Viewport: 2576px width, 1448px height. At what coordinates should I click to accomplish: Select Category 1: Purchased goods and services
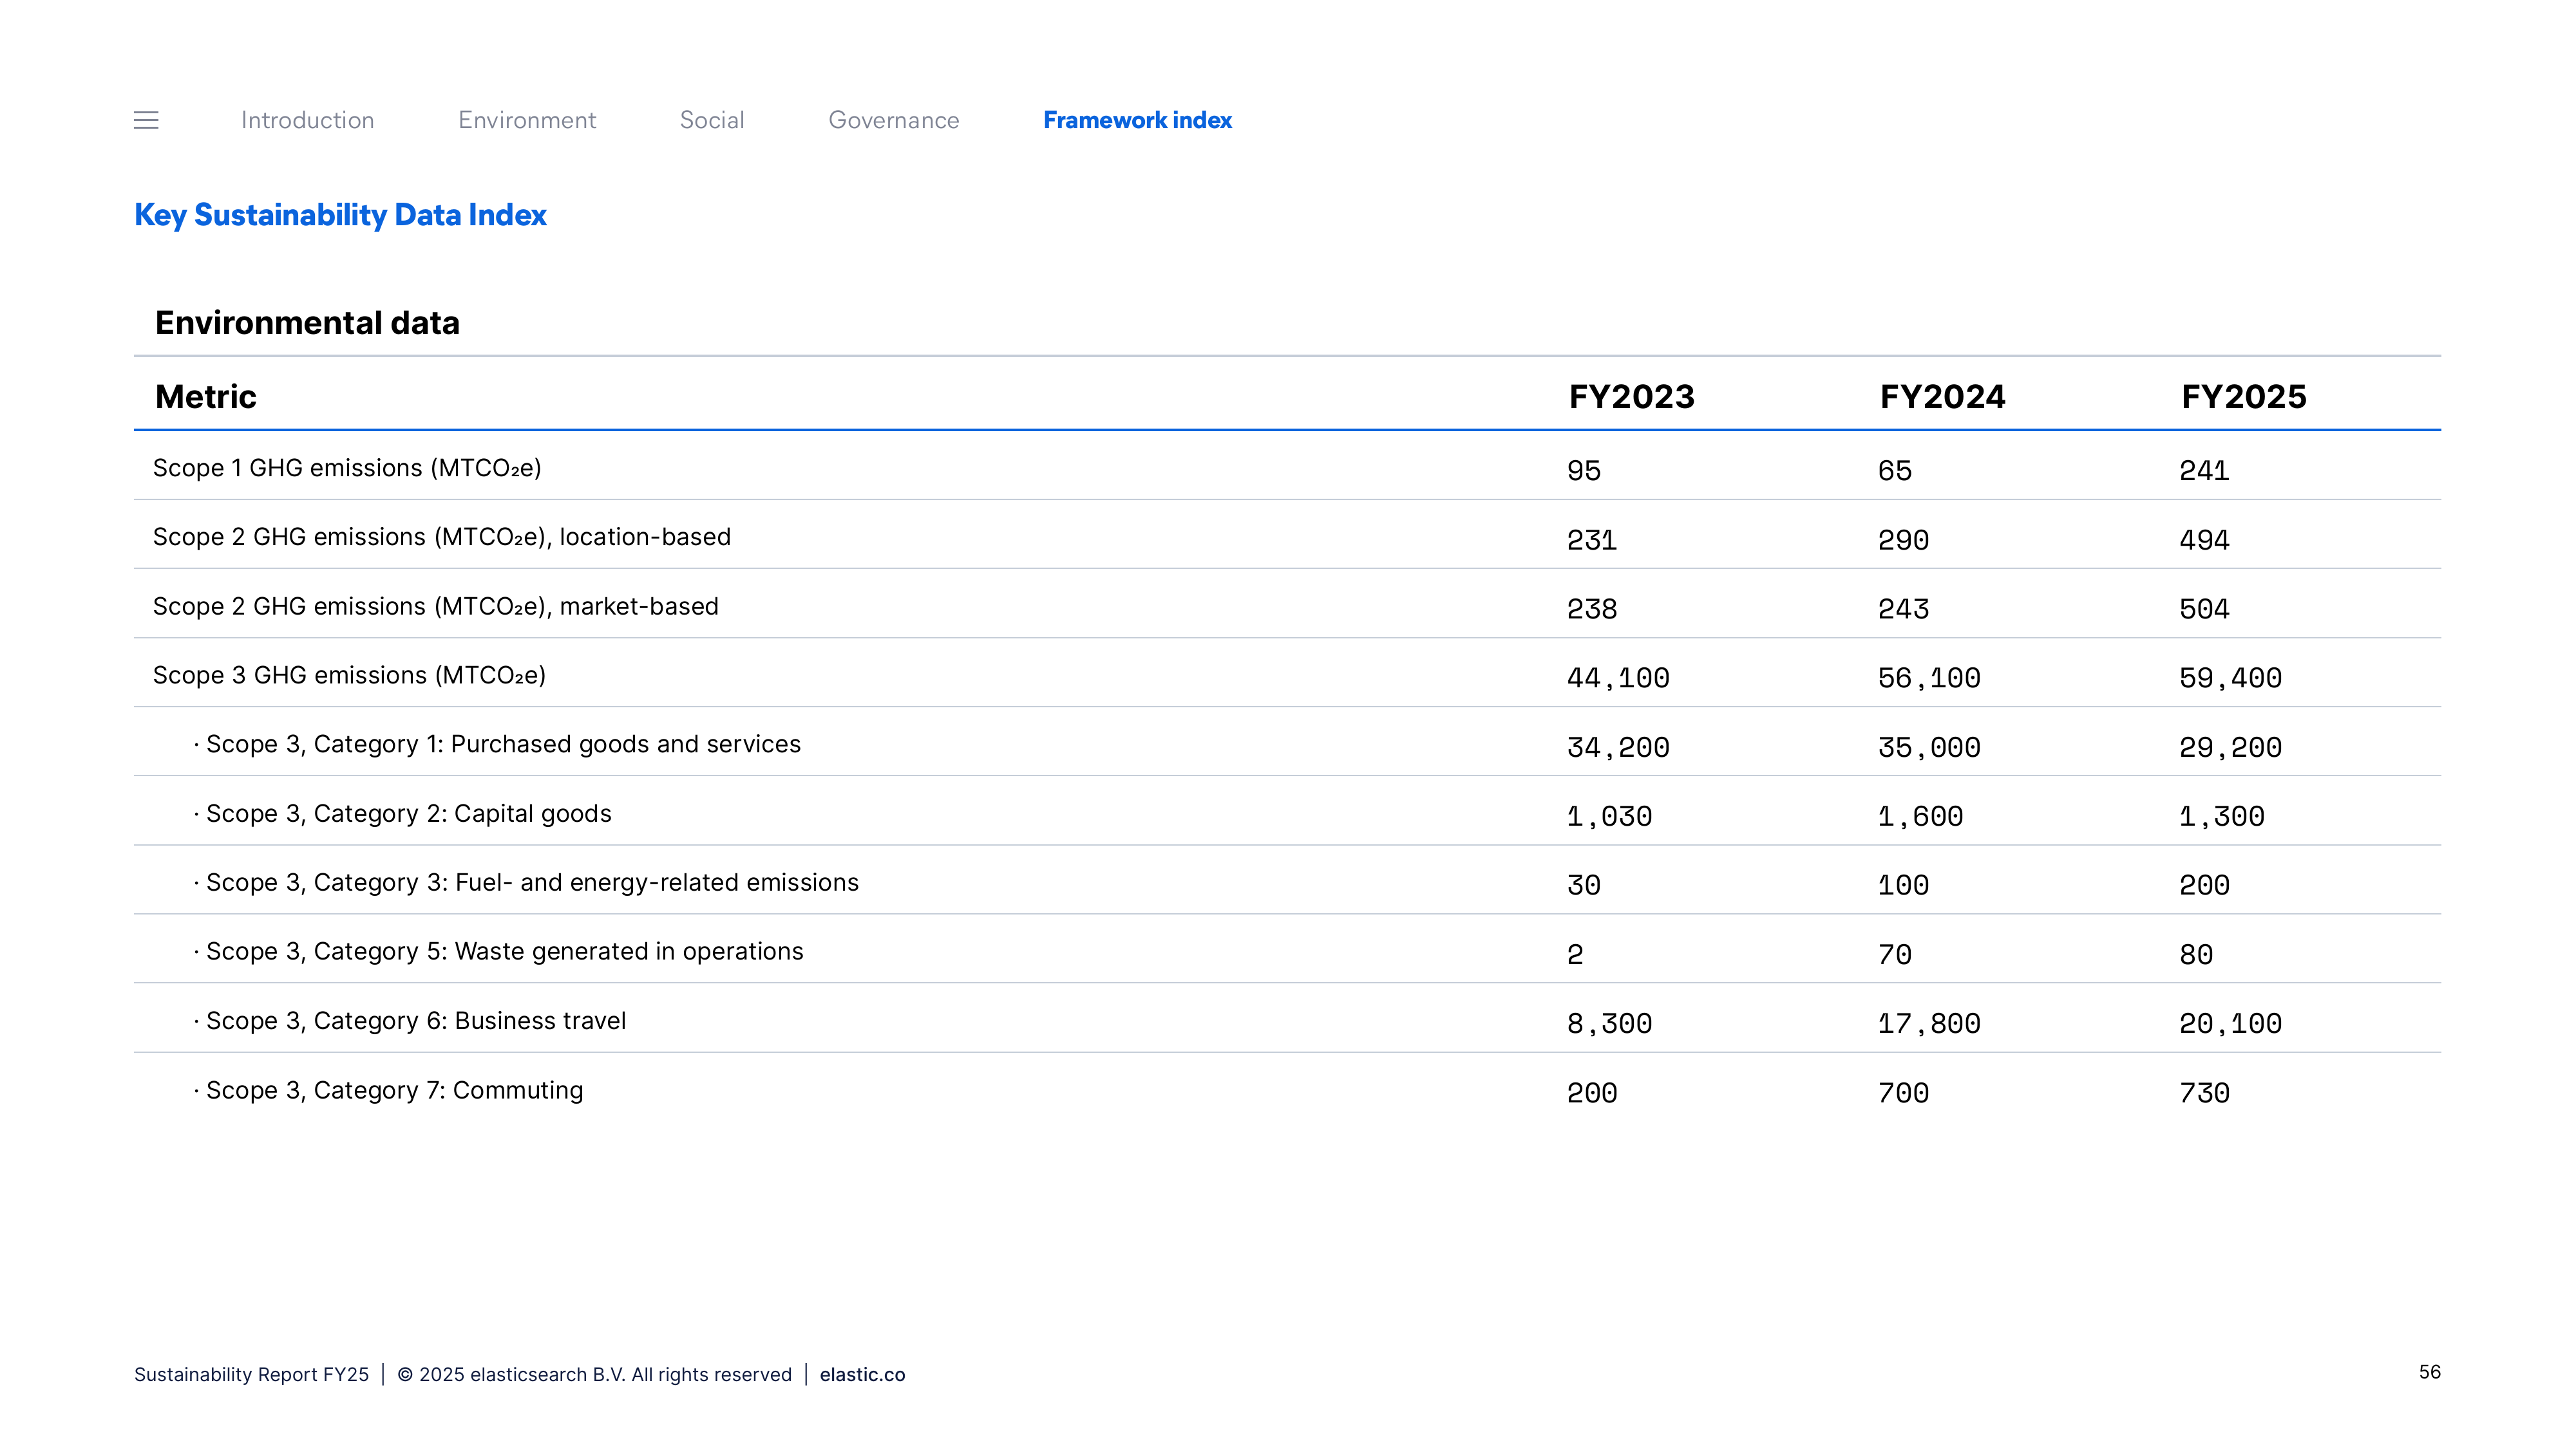[503, 745]
